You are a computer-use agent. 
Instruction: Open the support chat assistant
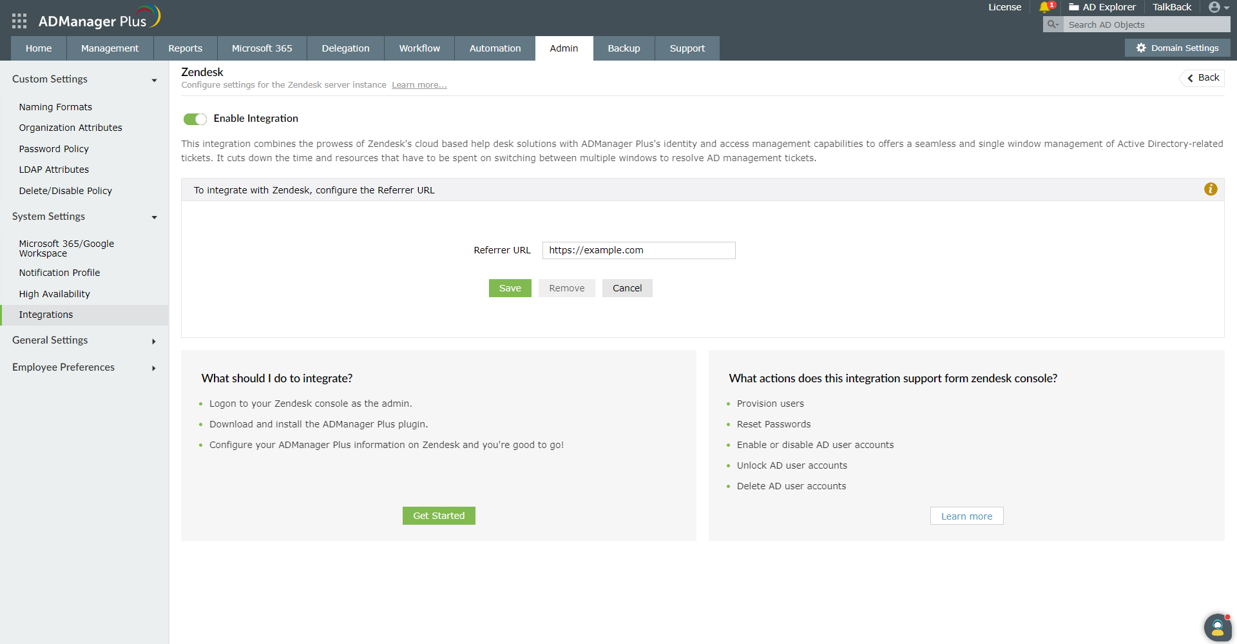point(1217,627)
